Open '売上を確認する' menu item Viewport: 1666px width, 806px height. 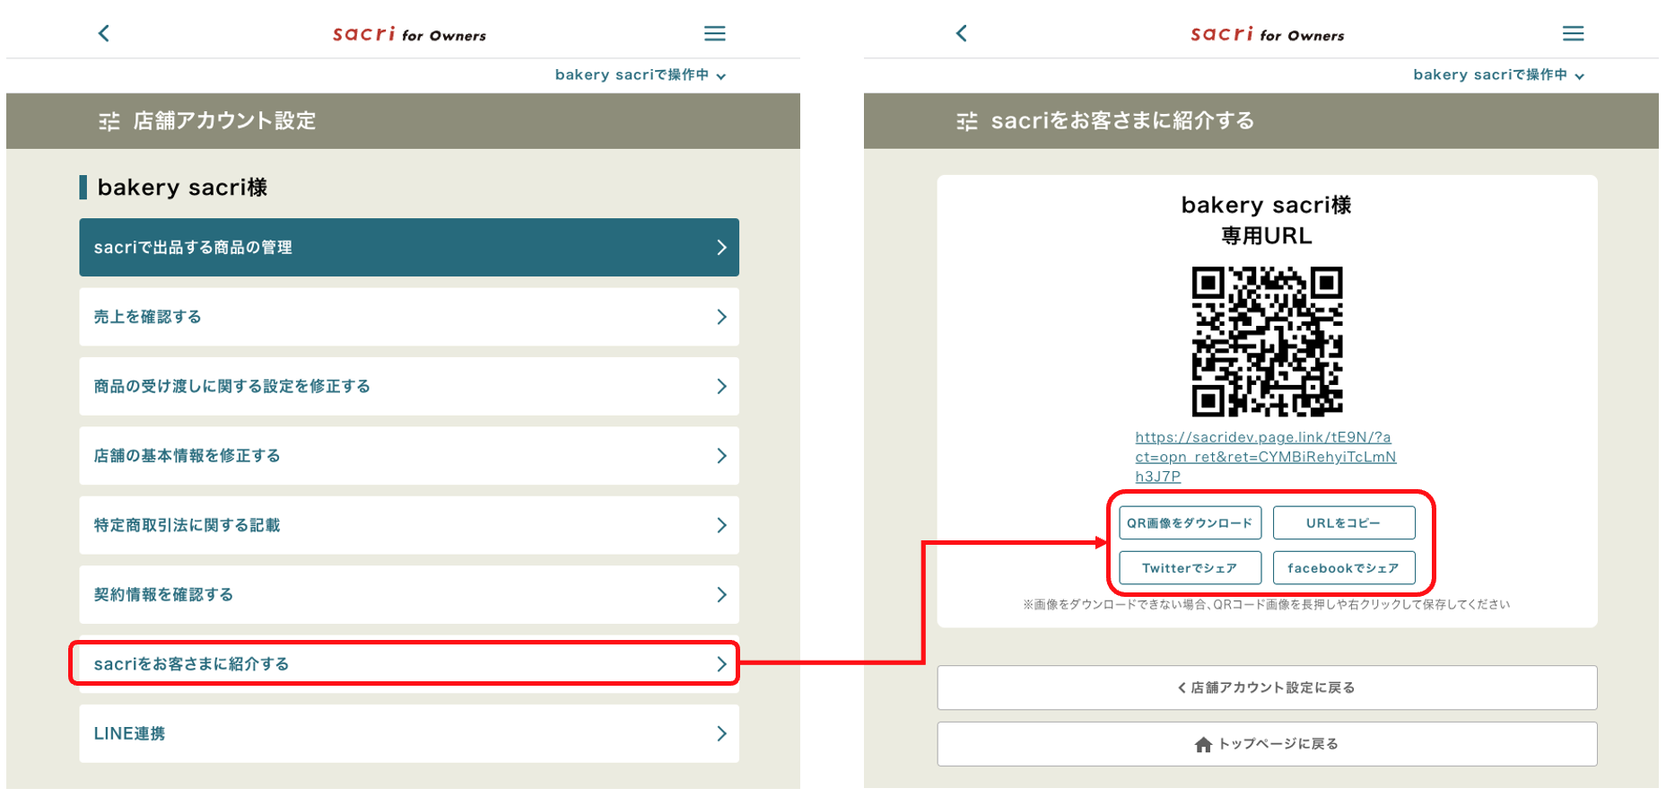click(409, 317)
